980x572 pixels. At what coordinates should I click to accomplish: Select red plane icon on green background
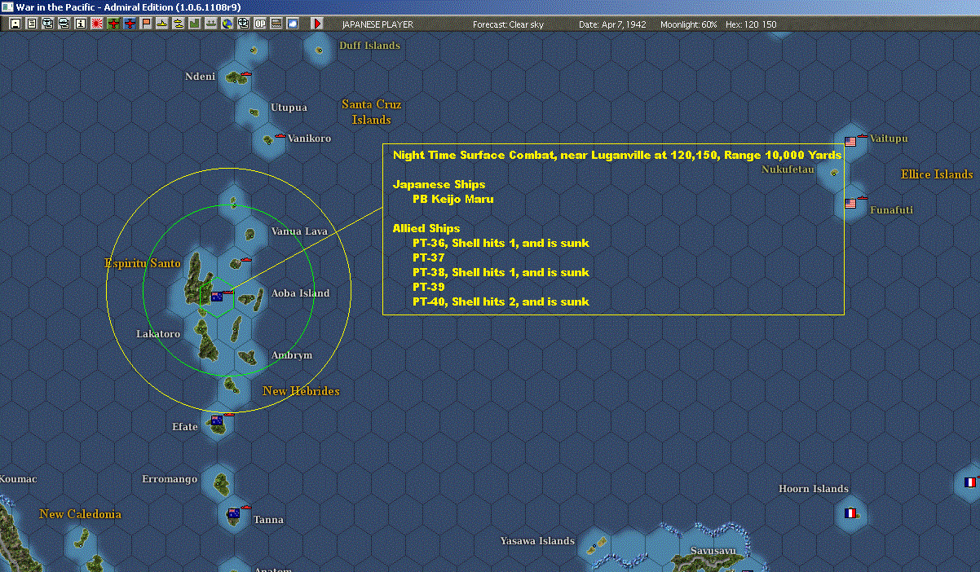click(x=113, y=24)
